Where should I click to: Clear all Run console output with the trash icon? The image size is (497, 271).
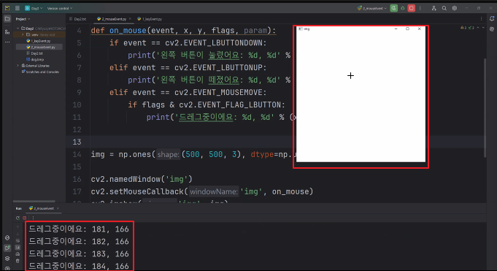(18, 261)
